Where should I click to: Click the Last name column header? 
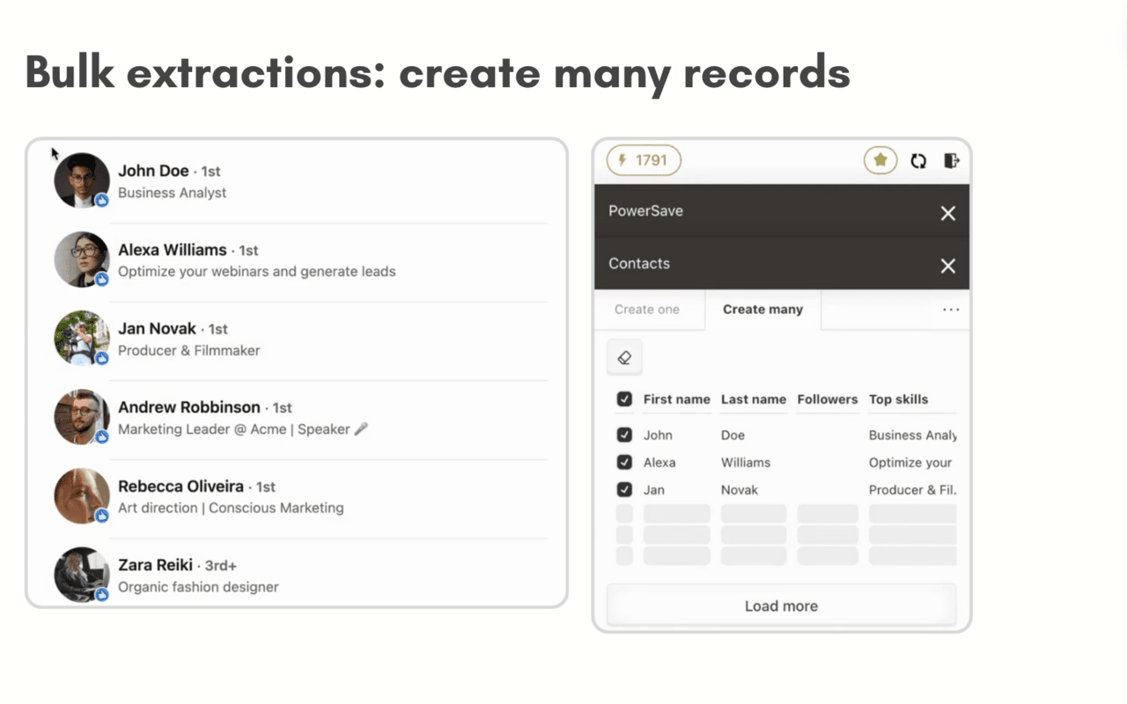pyautogui.click(x=754, y=400)
